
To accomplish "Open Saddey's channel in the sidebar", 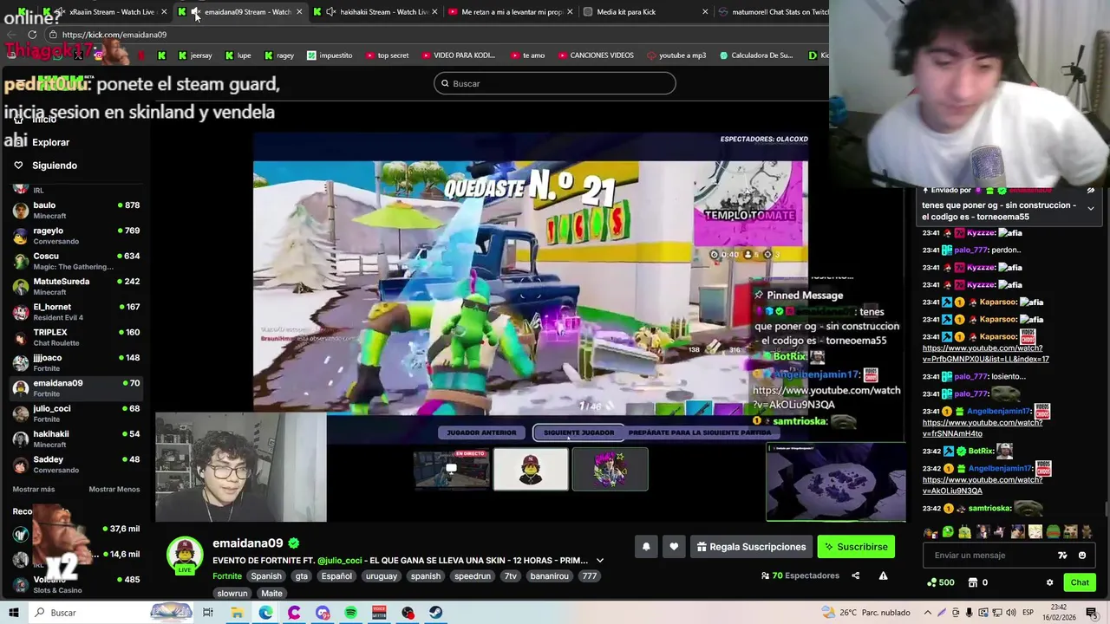I will (76, 465).
